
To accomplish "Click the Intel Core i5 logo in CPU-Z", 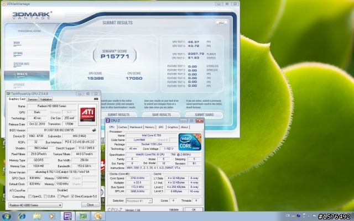I will (x=190, y=142).
